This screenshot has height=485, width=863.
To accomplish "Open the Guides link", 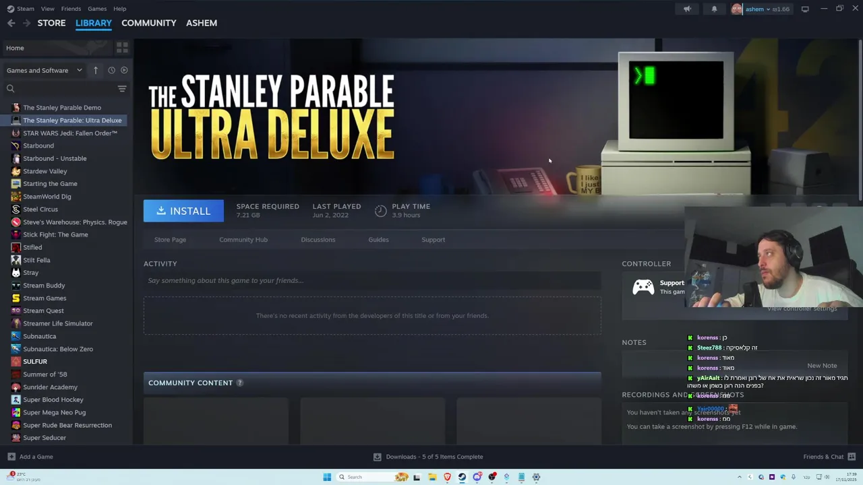I will coord(378,240).
